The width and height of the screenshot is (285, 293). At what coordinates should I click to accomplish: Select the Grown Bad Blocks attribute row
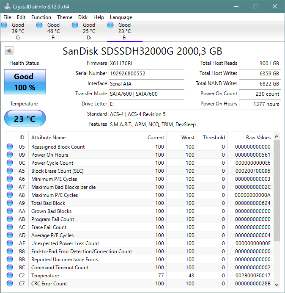tap(139, 211)
